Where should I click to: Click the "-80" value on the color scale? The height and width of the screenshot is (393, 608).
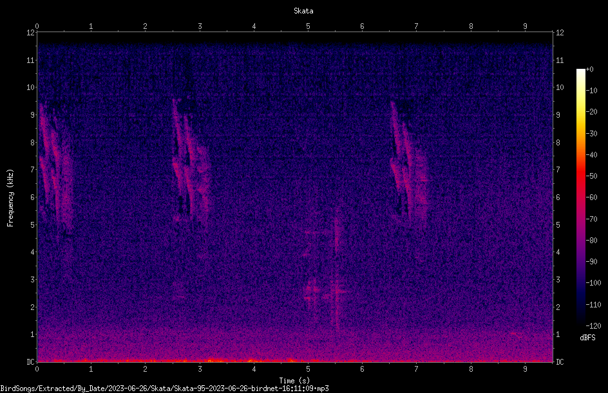[591, 241]
